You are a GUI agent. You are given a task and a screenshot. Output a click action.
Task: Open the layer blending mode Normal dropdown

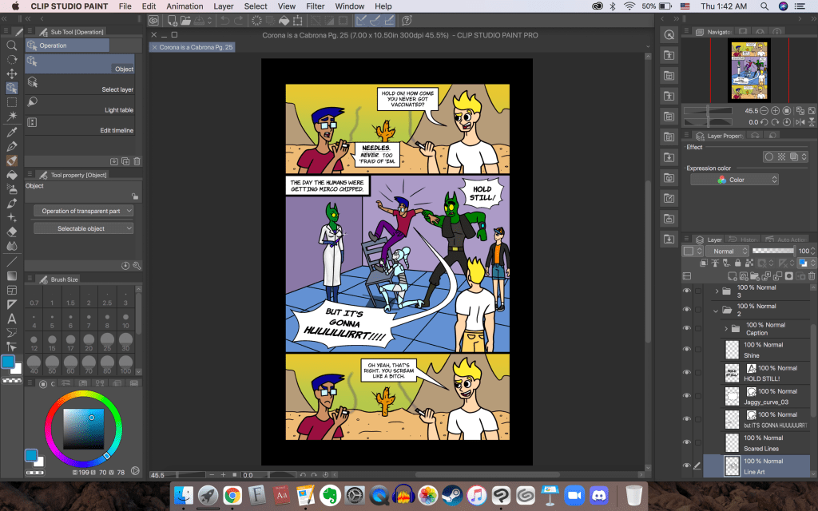(x=727, y=251)
